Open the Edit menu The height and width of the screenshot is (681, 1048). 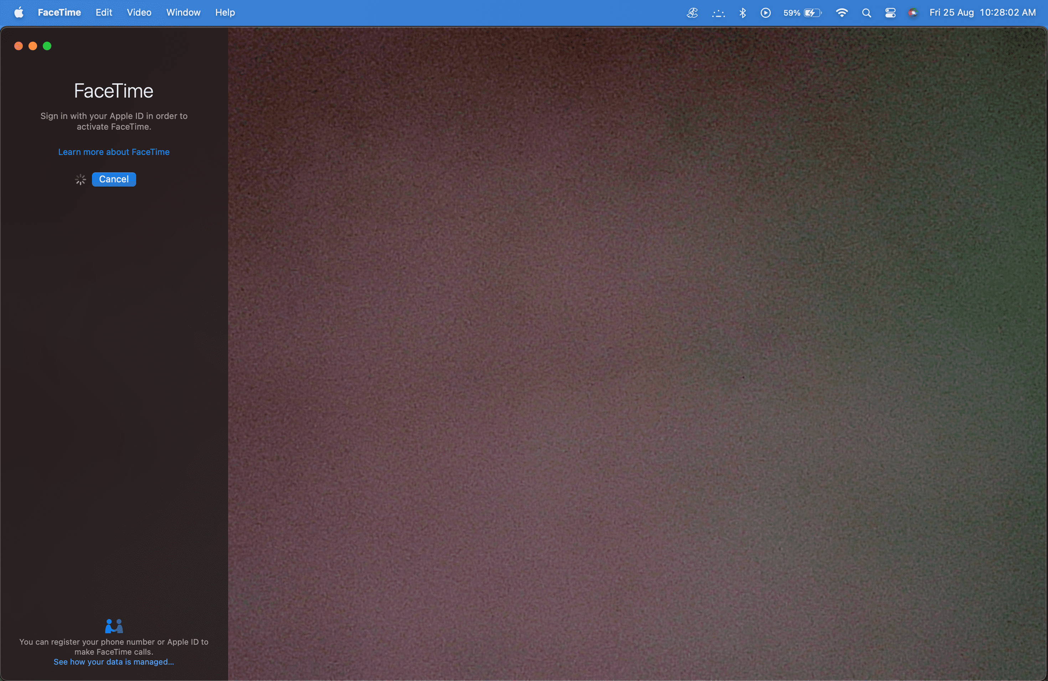[x=103, y=12]
